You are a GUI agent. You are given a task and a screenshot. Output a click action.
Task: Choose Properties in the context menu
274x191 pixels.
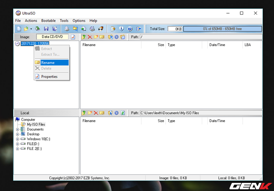click(52, 76)
